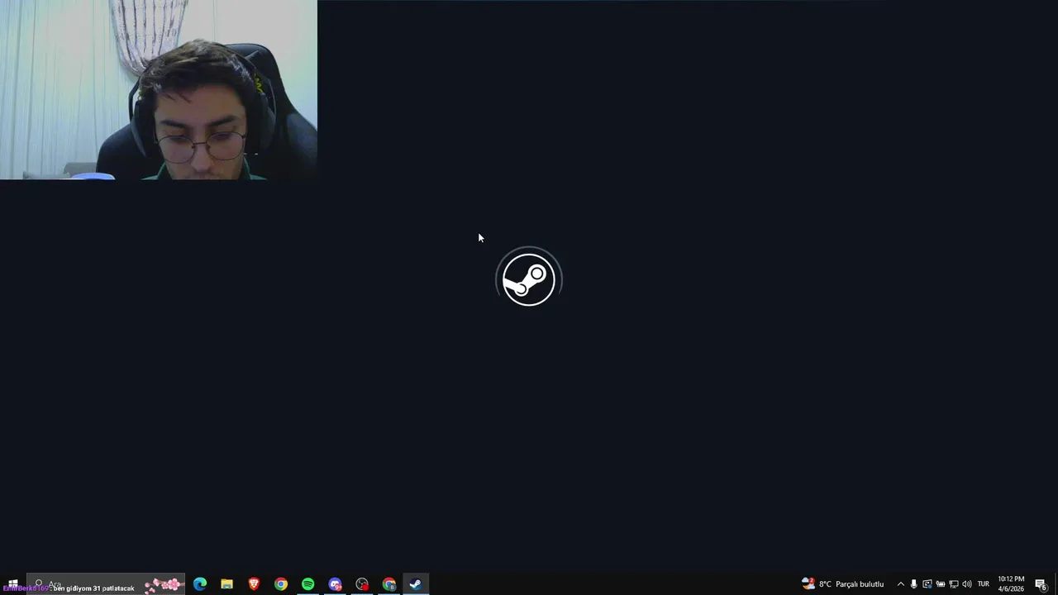The image size is (1058, 595).
Task: Open the Windows Start menu
Action: point(12,584)
